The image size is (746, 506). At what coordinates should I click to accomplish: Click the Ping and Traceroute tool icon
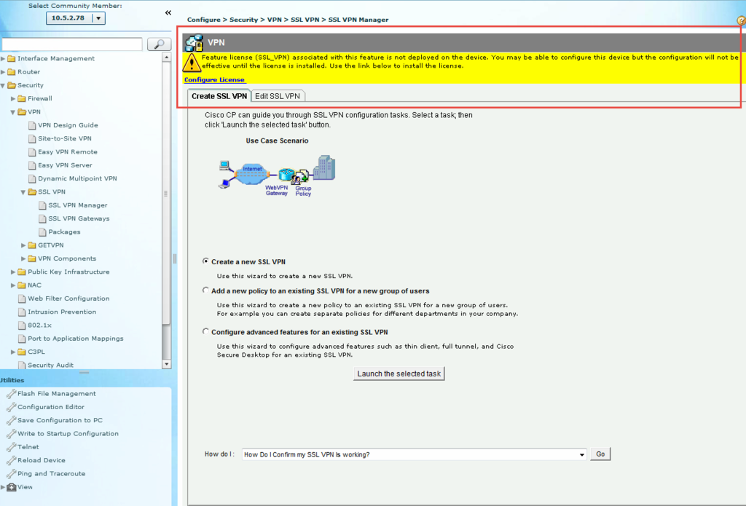11,474
